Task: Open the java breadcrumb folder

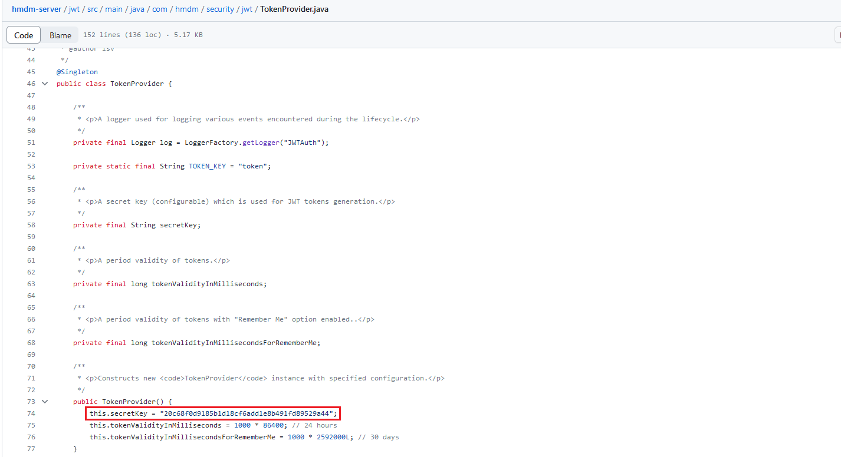Action: (137, 9)
